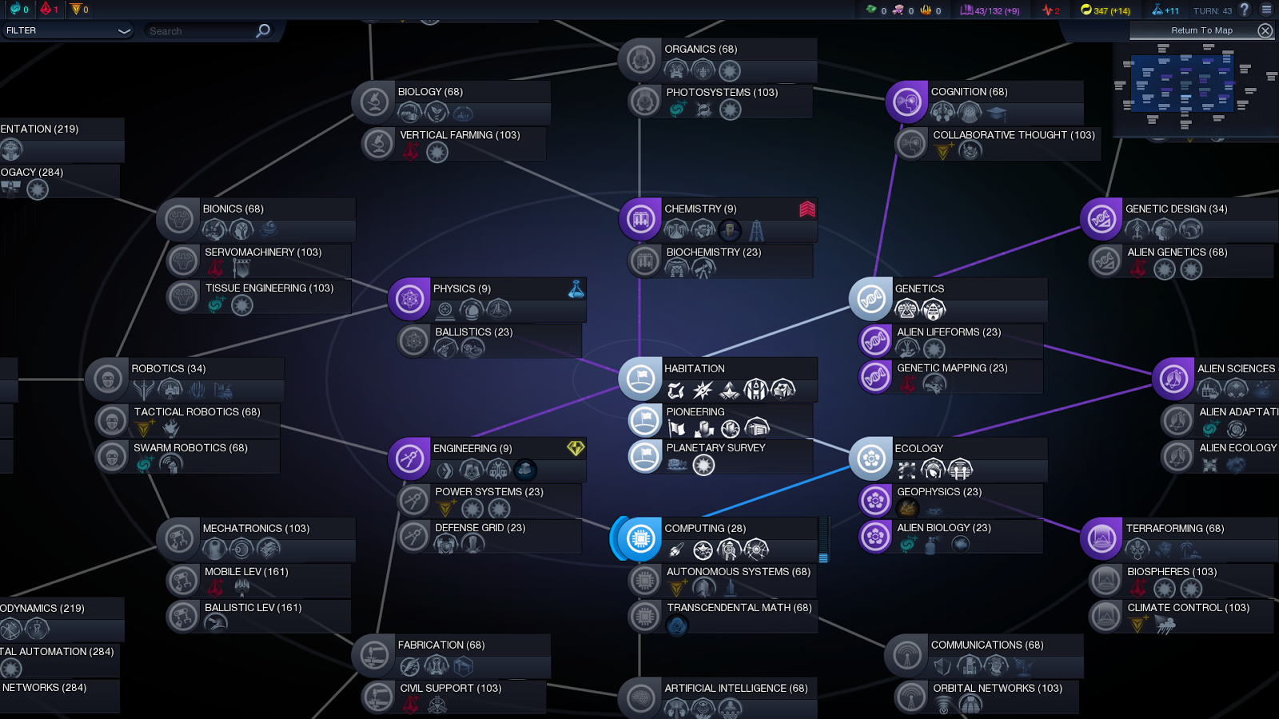Click the "BALLISTICS (23)" label
The image size is (1279, 719).
474,332
